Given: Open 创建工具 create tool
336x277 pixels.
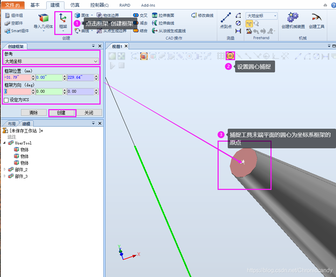Looking at the screenshot, I should click(316, 21).
